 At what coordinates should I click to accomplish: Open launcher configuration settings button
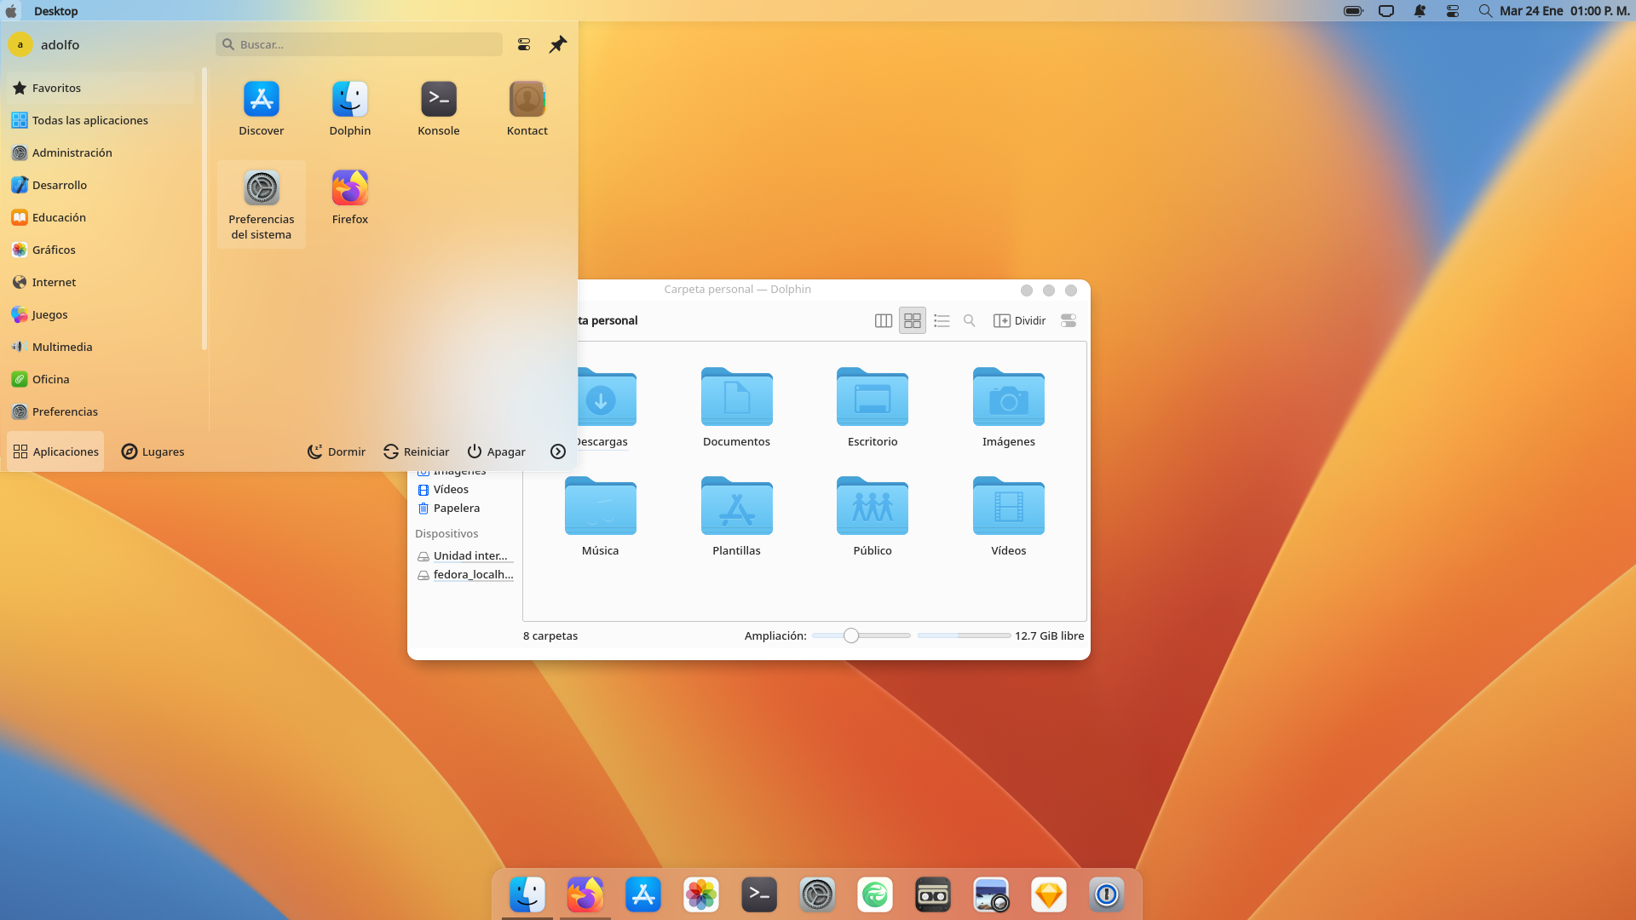(524, 44)
